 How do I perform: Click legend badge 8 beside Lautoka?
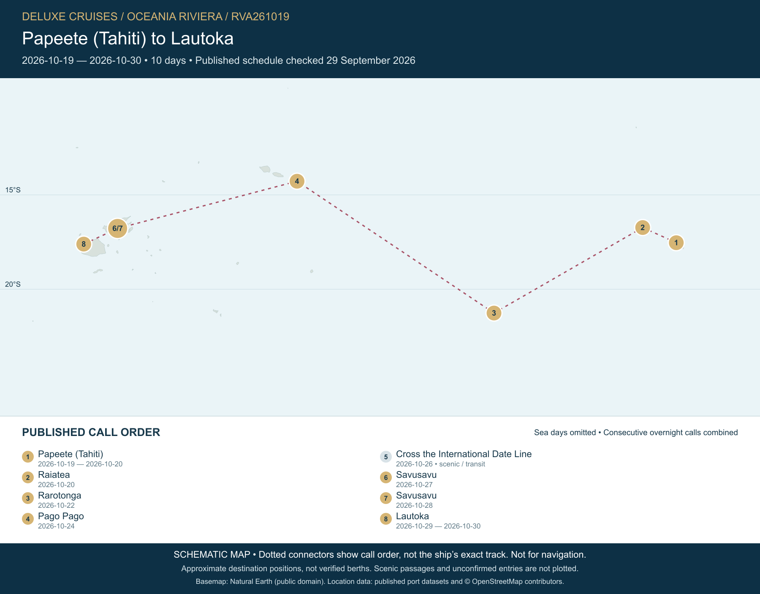(x=385, y=519)
